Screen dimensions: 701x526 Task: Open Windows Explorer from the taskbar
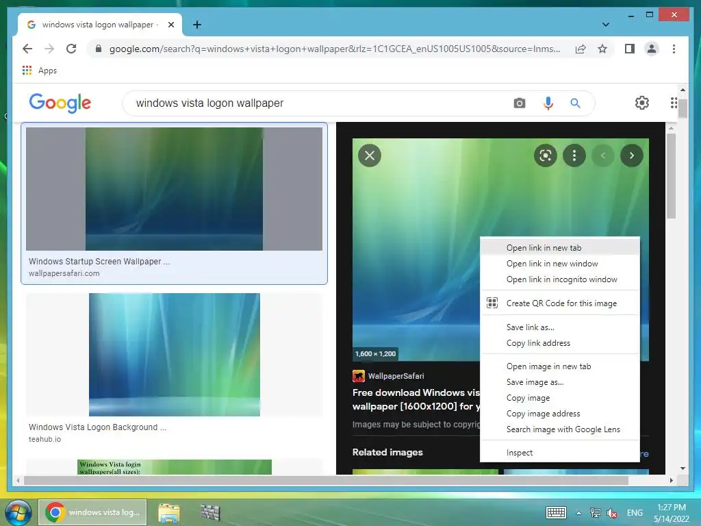pyautogui.click(x=169, y=512)
